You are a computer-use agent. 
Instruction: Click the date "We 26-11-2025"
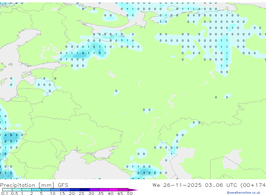click(x=177, y=185)
